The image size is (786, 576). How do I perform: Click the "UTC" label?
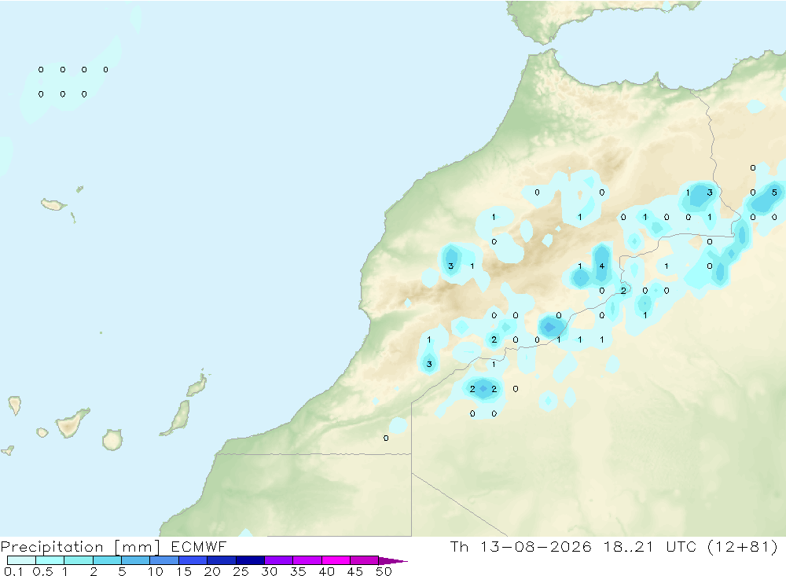pos(682,546)
